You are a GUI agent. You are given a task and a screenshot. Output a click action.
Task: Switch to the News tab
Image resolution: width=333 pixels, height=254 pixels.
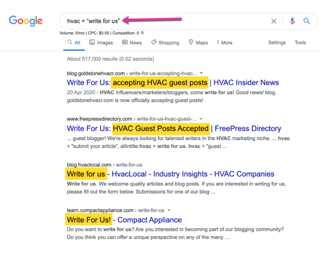coord(132,43)
